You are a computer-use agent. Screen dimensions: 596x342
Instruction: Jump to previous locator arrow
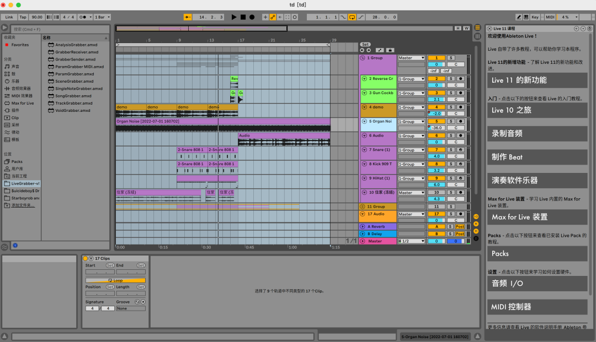point(362,50)
